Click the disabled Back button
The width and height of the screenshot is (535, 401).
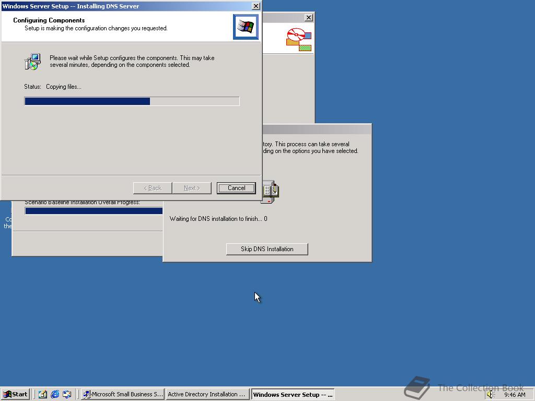tap(152, 188)
